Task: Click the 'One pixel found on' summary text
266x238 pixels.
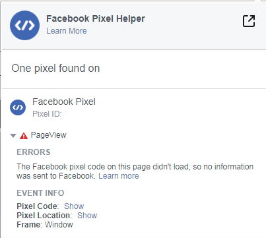Action: coord(55,69)
